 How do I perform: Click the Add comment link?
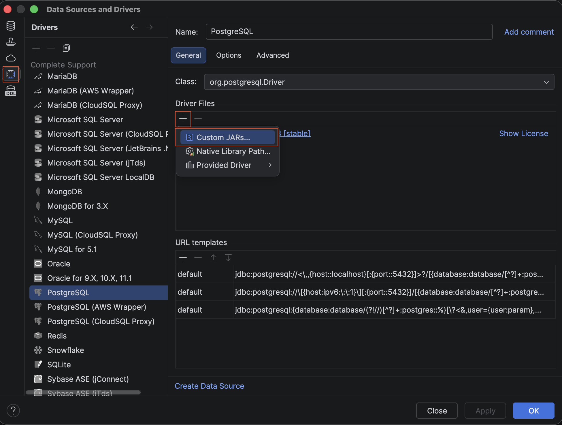(529, 32)
